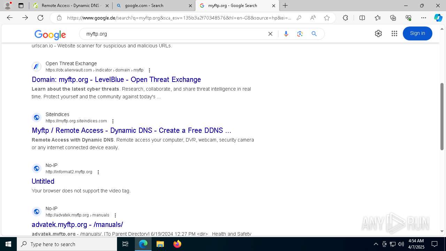
Task: Open Browser essentials heart icon
Action: [408, 18]
